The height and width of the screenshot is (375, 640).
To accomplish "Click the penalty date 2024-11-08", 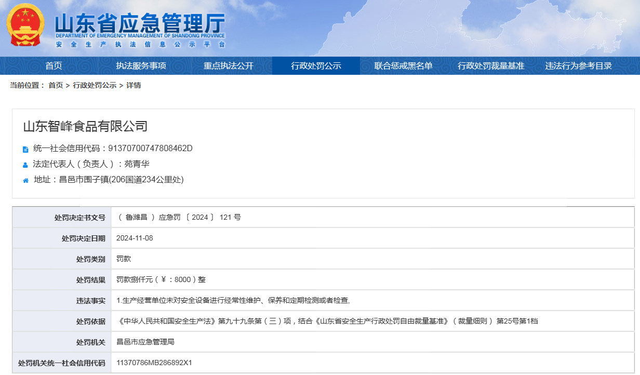I will coord(135,238).
